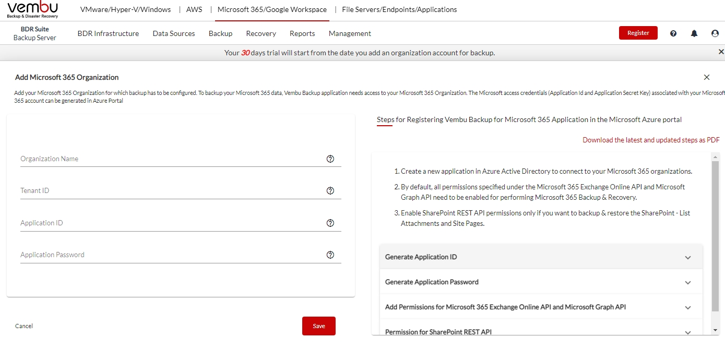
Task: Open the Tenant ID help tooltip icon
Action: pos(330,191)
